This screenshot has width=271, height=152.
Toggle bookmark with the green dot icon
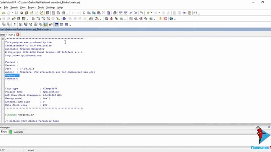point(148,13)
